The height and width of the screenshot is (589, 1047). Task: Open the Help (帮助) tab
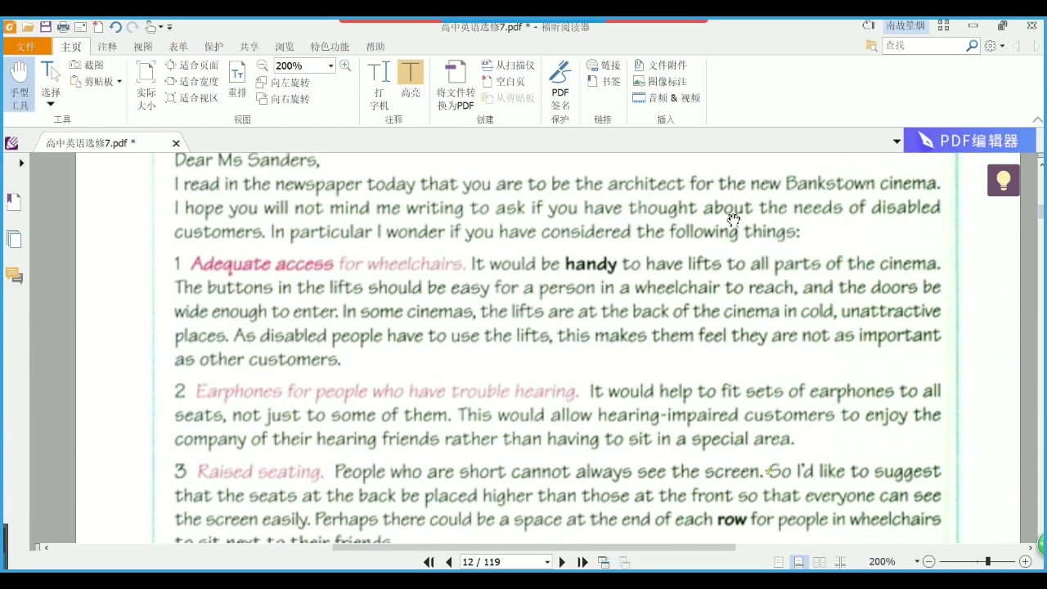[x=375, y=47]
